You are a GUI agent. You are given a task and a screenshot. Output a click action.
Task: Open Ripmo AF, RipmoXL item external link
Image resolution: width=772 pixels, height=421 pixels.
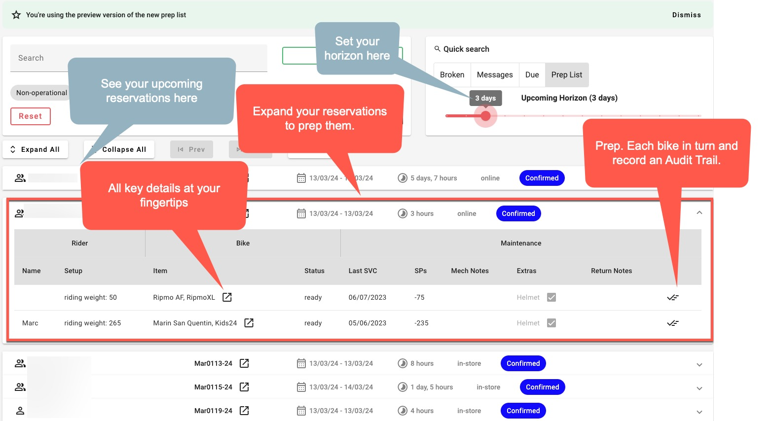pyautogui.click(x=227, y=297)
